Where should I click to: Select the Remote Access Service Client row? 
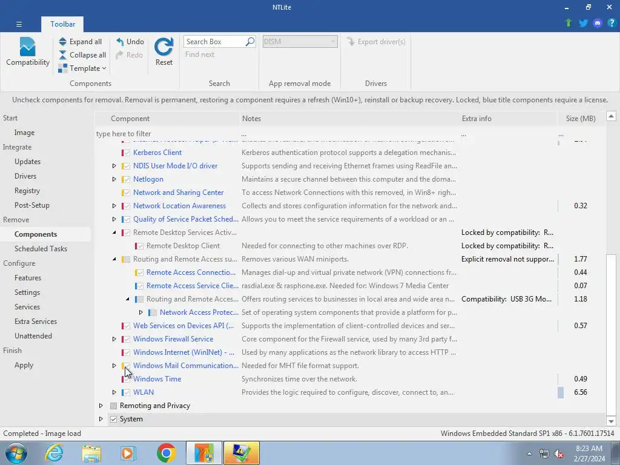pos(350,286)
